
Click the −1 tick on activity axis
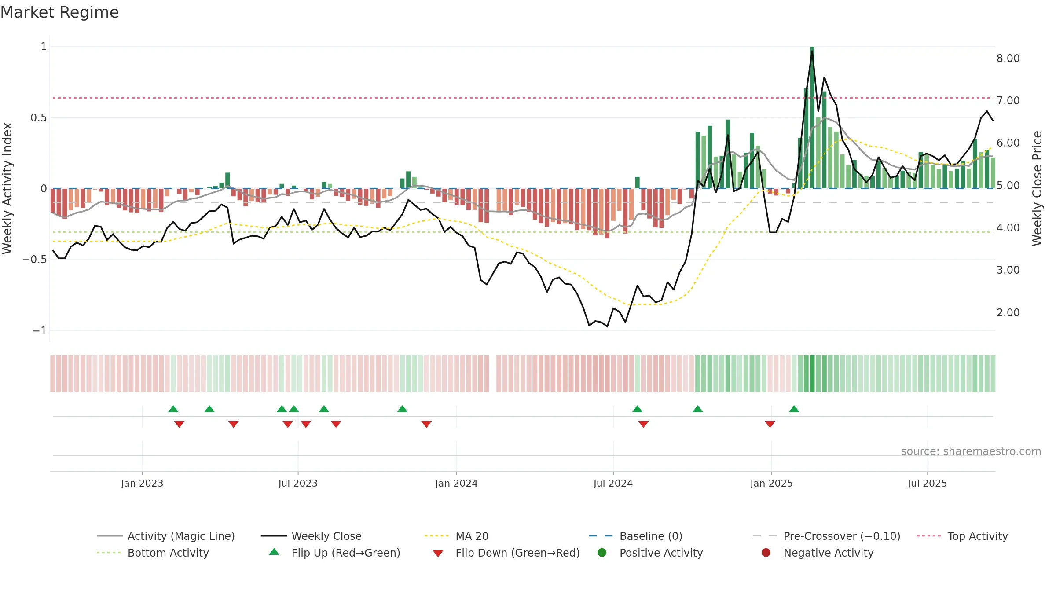(x=39, y=330)
